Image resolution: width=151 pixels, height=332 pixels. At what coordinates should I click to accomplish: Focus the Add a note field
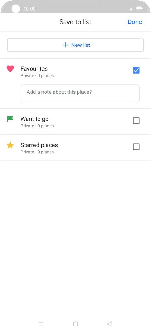point(80,93)
